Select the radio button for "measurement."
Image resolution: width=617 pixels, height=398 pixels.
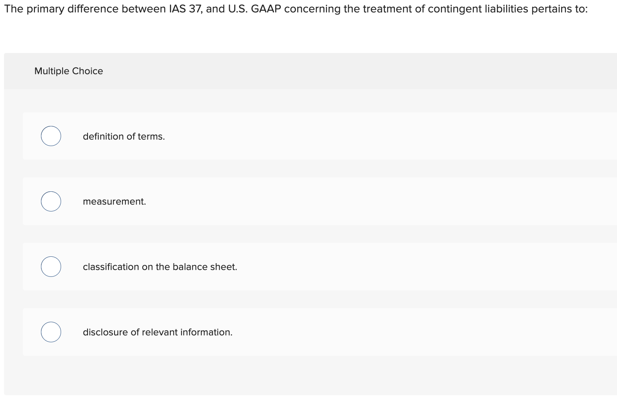tap(51, 201)
